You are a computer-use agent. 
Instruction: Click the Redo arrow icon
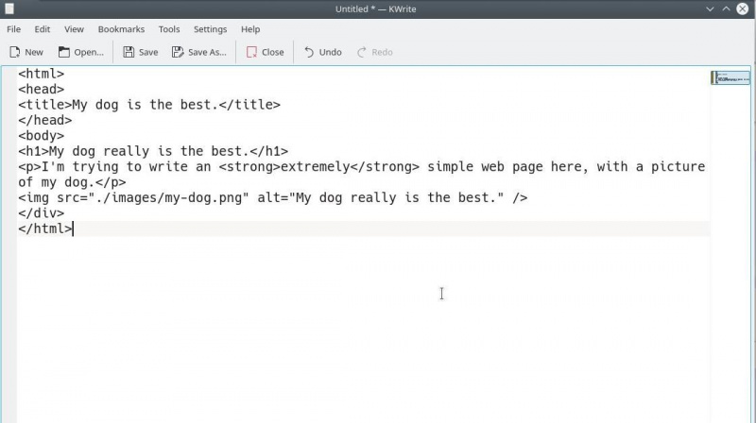362,52
